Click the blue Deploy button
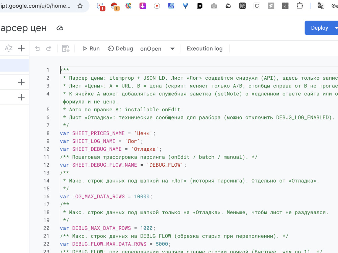 click(x=319, y=28)
